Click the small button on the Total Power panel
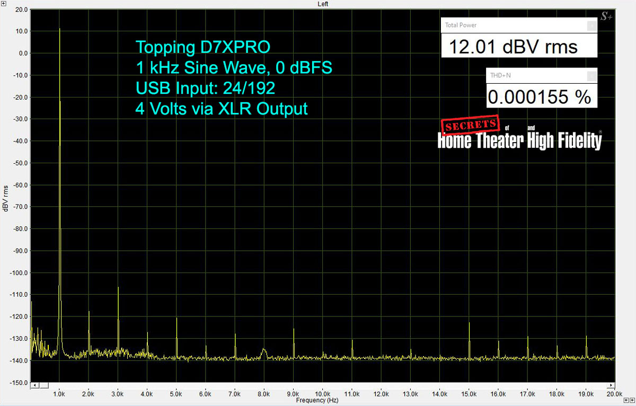 click(591, 25)
